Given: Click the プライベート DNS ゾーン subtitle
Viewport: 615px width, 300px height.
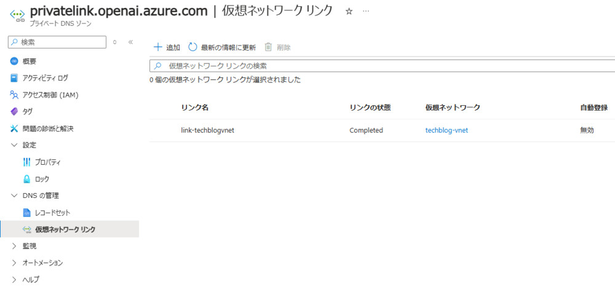Looking at the screenshot, I should [60, 24].
